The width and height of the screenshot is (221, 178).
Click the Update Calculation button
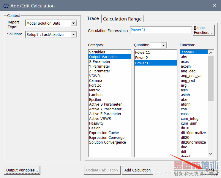(102, 170)
